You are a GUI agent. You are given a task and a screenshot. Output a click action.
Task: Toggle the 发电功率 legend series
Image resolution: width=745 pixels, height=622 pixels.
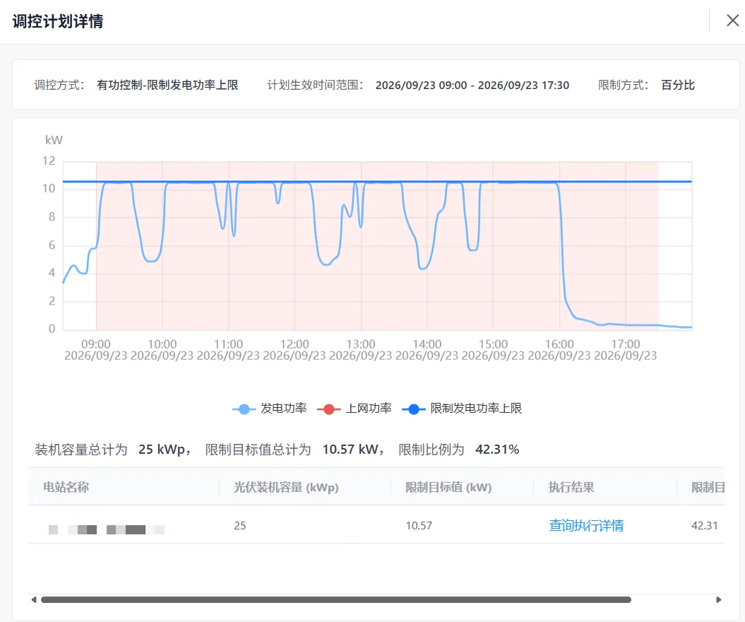(269, 409)
